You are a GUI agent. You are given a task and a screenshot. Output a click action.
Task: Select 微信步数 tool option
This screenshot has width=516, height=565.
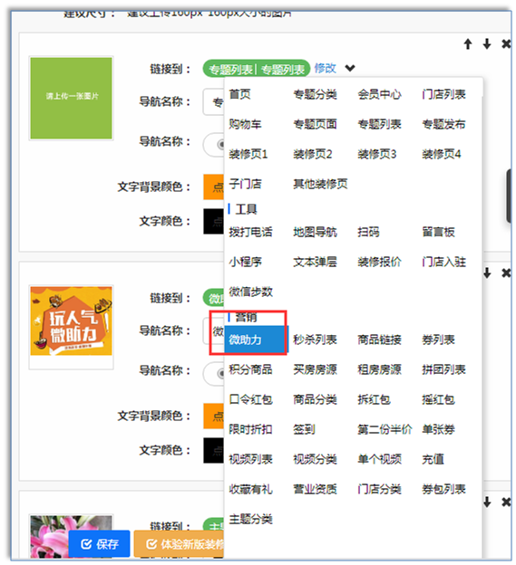coord(251,292)
